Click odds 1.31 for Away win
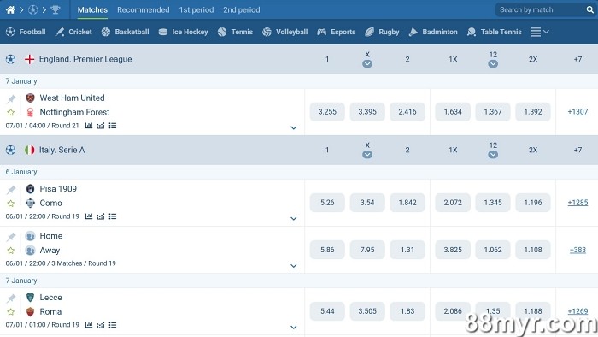This screenshot has height=337, width=598. (407, 250)
